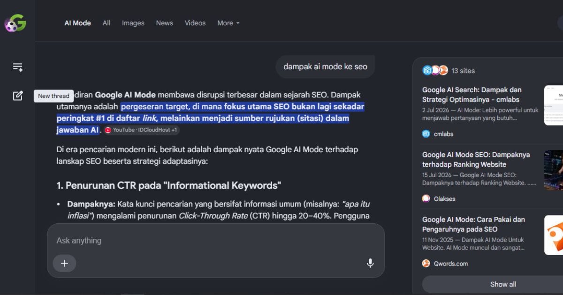Click heading 'Penurunan CTR pada Informational Keywords'
The height and width of the screenshot is (295, 563).
[169, 185]
